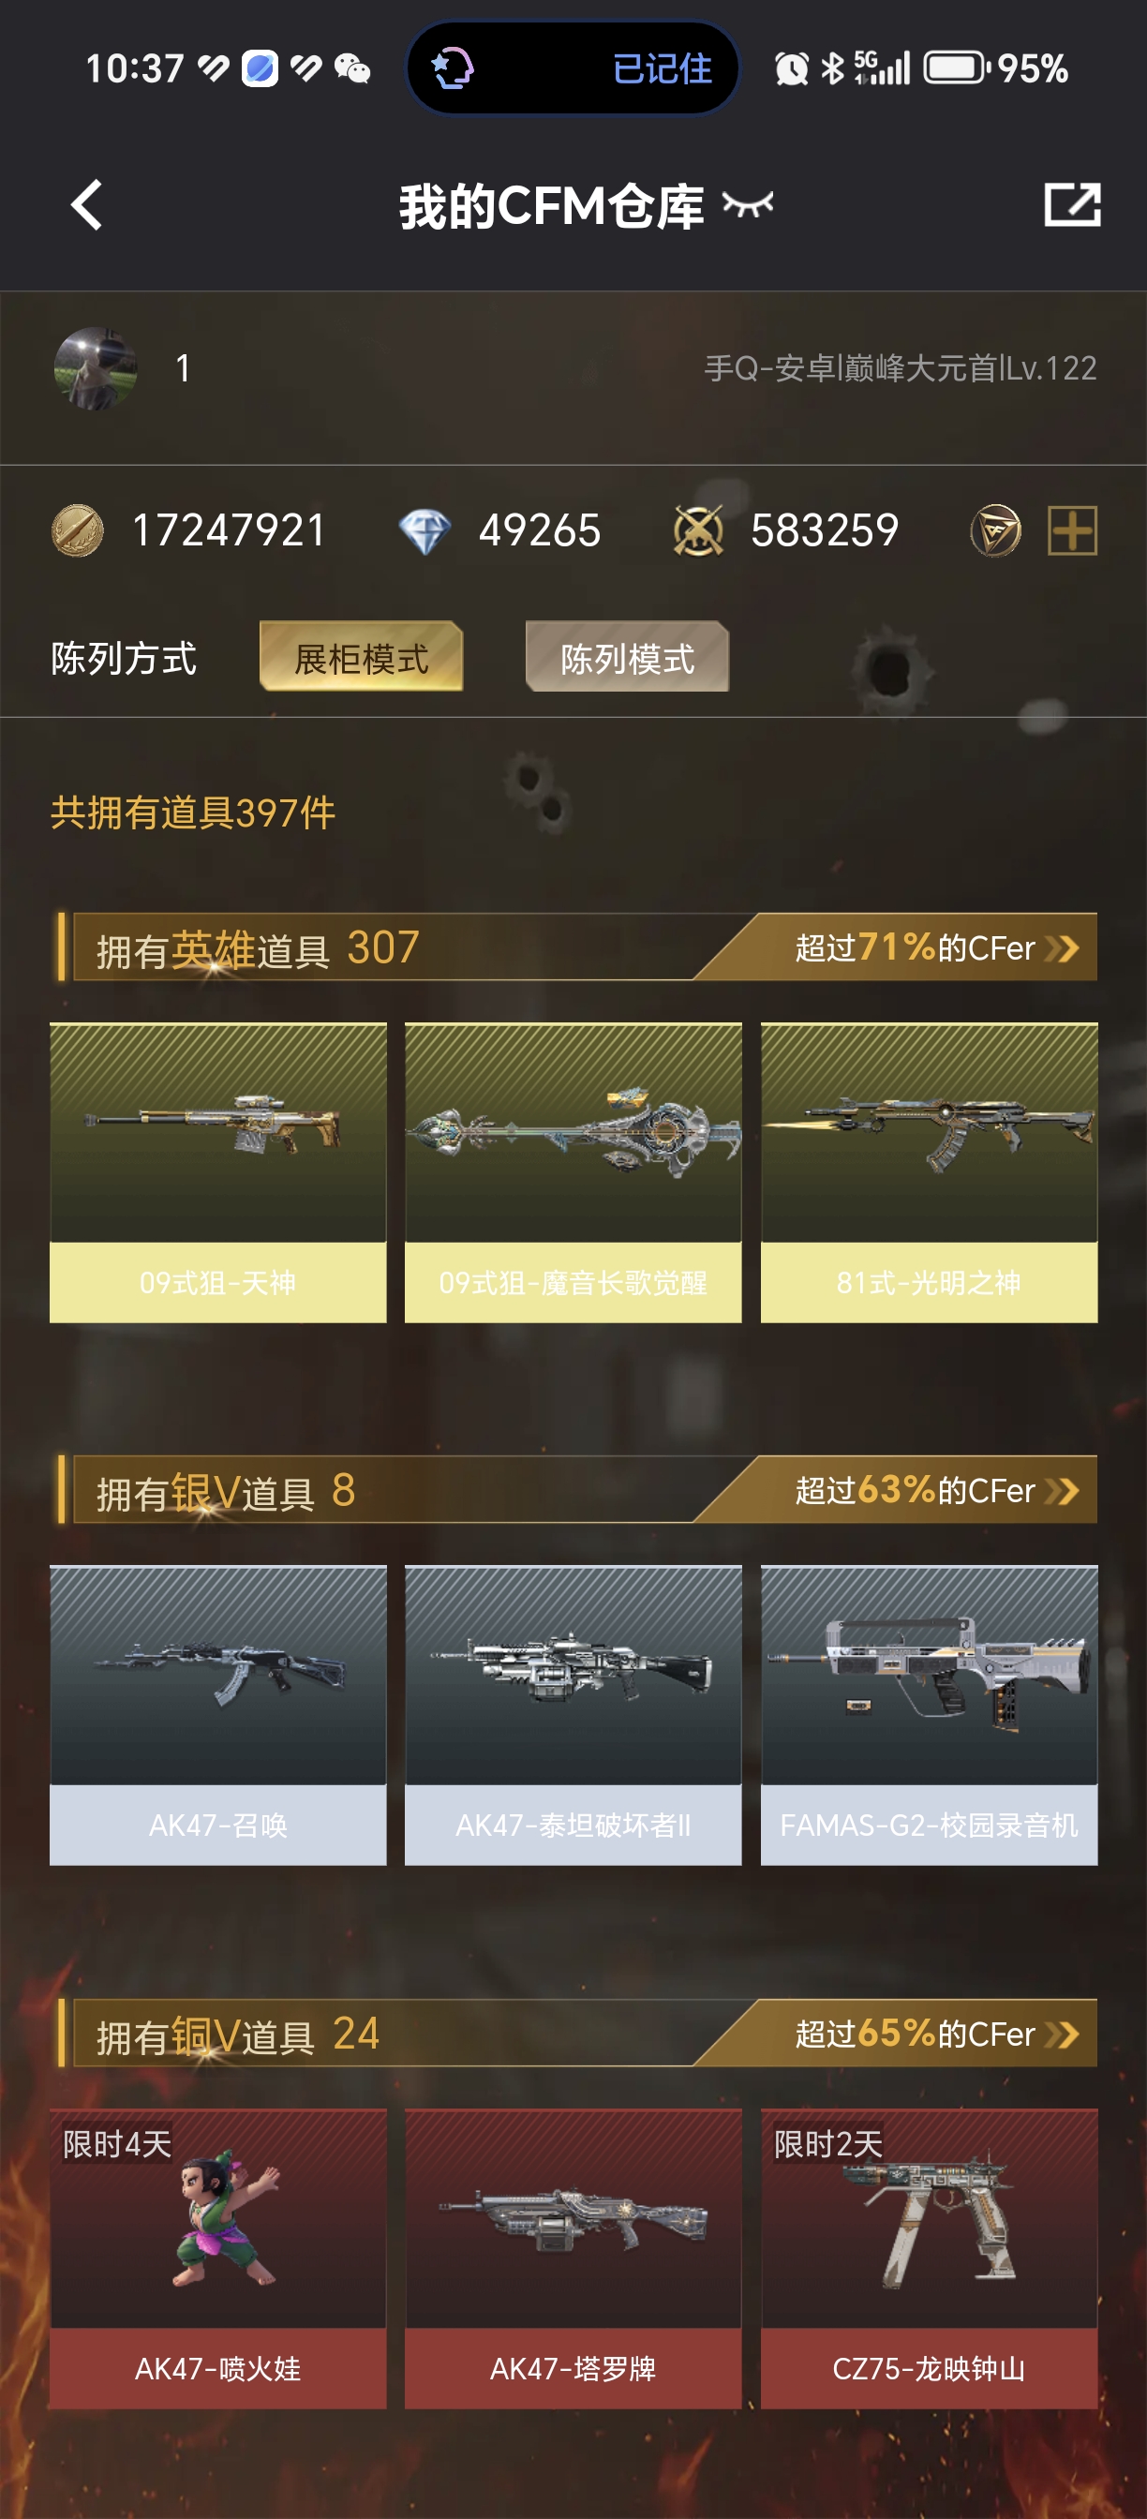Tap the AK47-喷火娃 limited item
The width and height of the screenshot is (1147, 2519).
[218, 2258]
